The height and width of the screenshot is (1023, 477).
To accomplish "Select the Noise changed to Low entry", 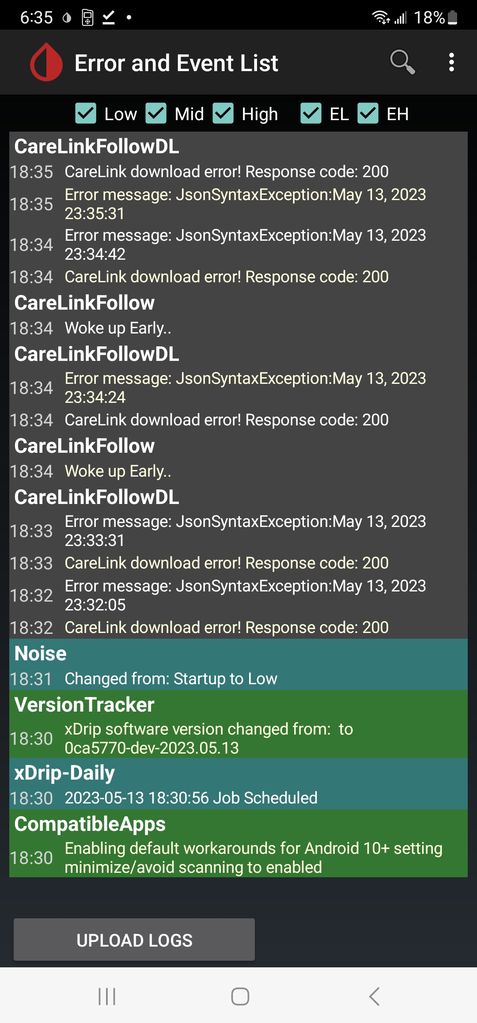I will pos(171,678).
